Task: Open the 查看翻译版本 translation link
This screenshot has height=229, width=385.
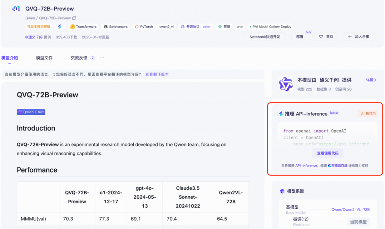Action: pos(156,74)
